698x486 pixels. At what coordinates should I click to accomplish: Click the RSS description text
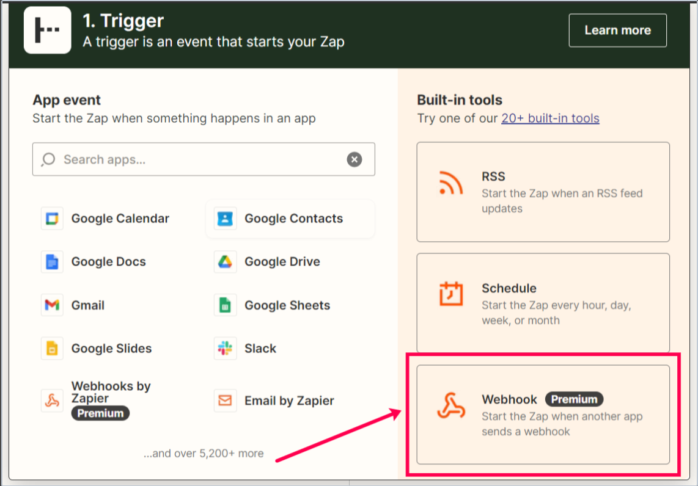562,201
